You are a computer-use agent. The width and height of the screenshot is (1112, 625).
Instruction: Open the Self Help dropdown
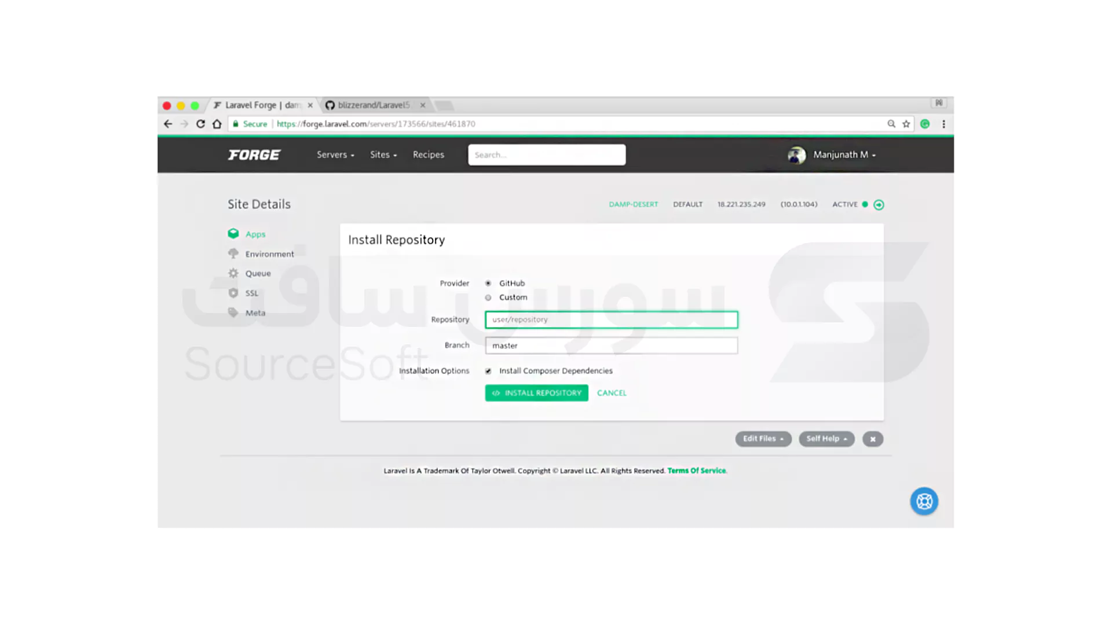(x=826, y=439)
